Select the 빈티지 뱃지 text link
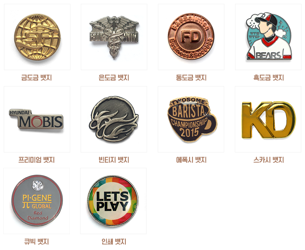305x250 pixels. tap(114, 160)
